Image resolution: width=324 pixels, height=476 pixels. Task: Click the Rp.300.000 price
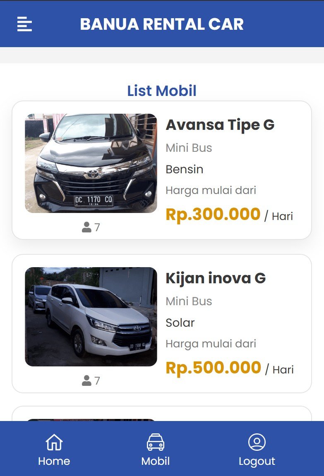(213, 214)
